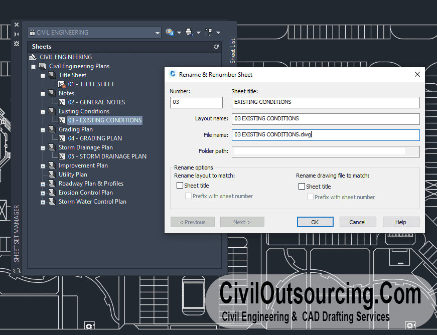Select 05 - STORM DRAINAGE PLAN sheet
This screenshot has width=437, height=335.
(x=107, y=156)
